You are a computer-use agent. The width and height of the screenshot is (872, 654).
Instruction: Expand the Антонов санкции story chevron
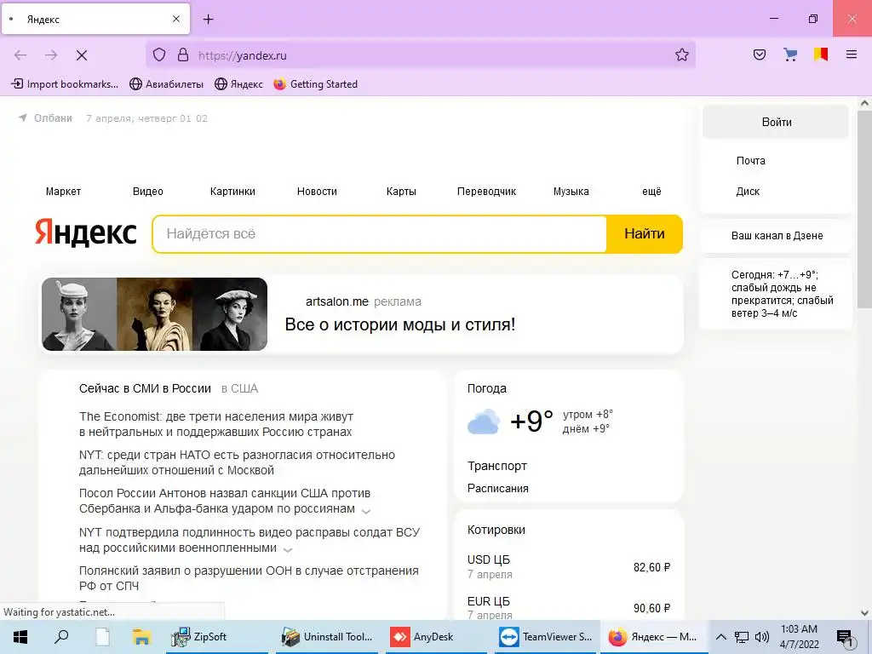(366, 511)
